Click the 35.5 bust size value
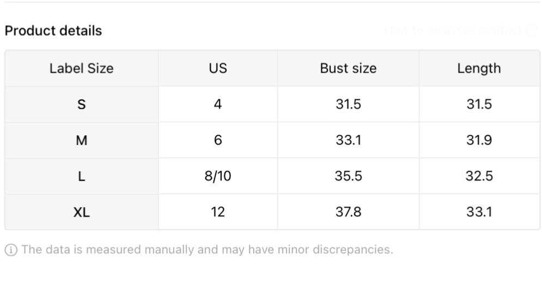Image resolution: width=542 pixels, height=281 pixels. tap(348, 176)
